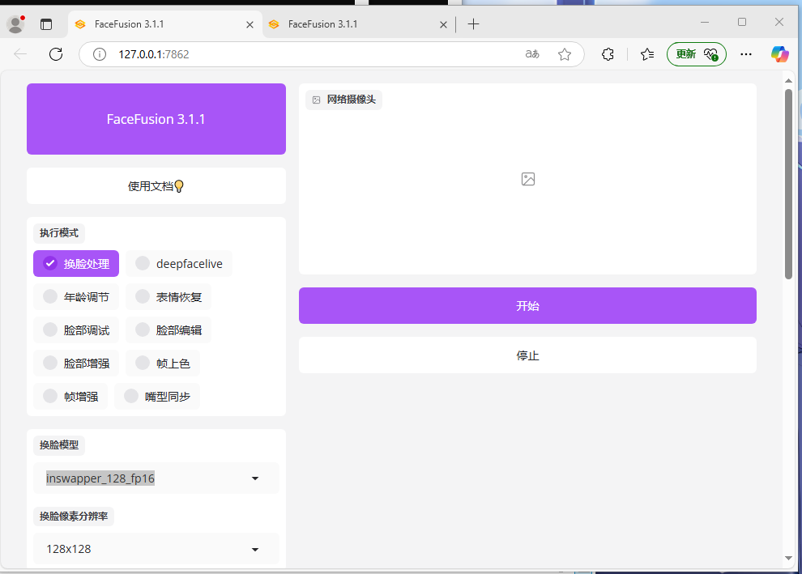802x574 pixels.
Task: Click the green 更新 update button
Action: pyautogui.click(x=696, y=54)
